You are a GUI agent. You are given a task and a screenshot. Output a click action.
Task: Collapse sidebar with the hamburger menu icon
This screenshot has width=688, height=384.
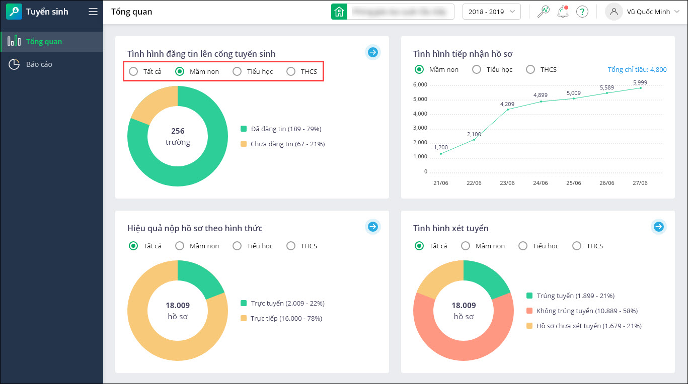click(x=93, y=12)
